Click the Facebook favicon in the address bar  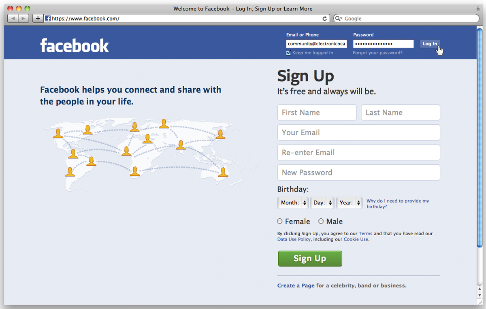(48, 19)
